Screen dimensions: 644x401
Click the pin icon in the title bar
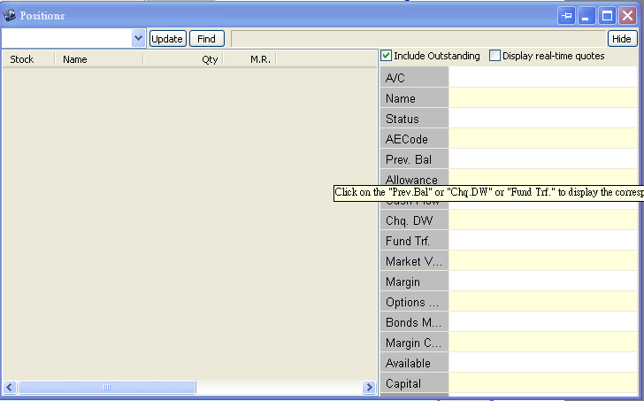coord(567,15)
